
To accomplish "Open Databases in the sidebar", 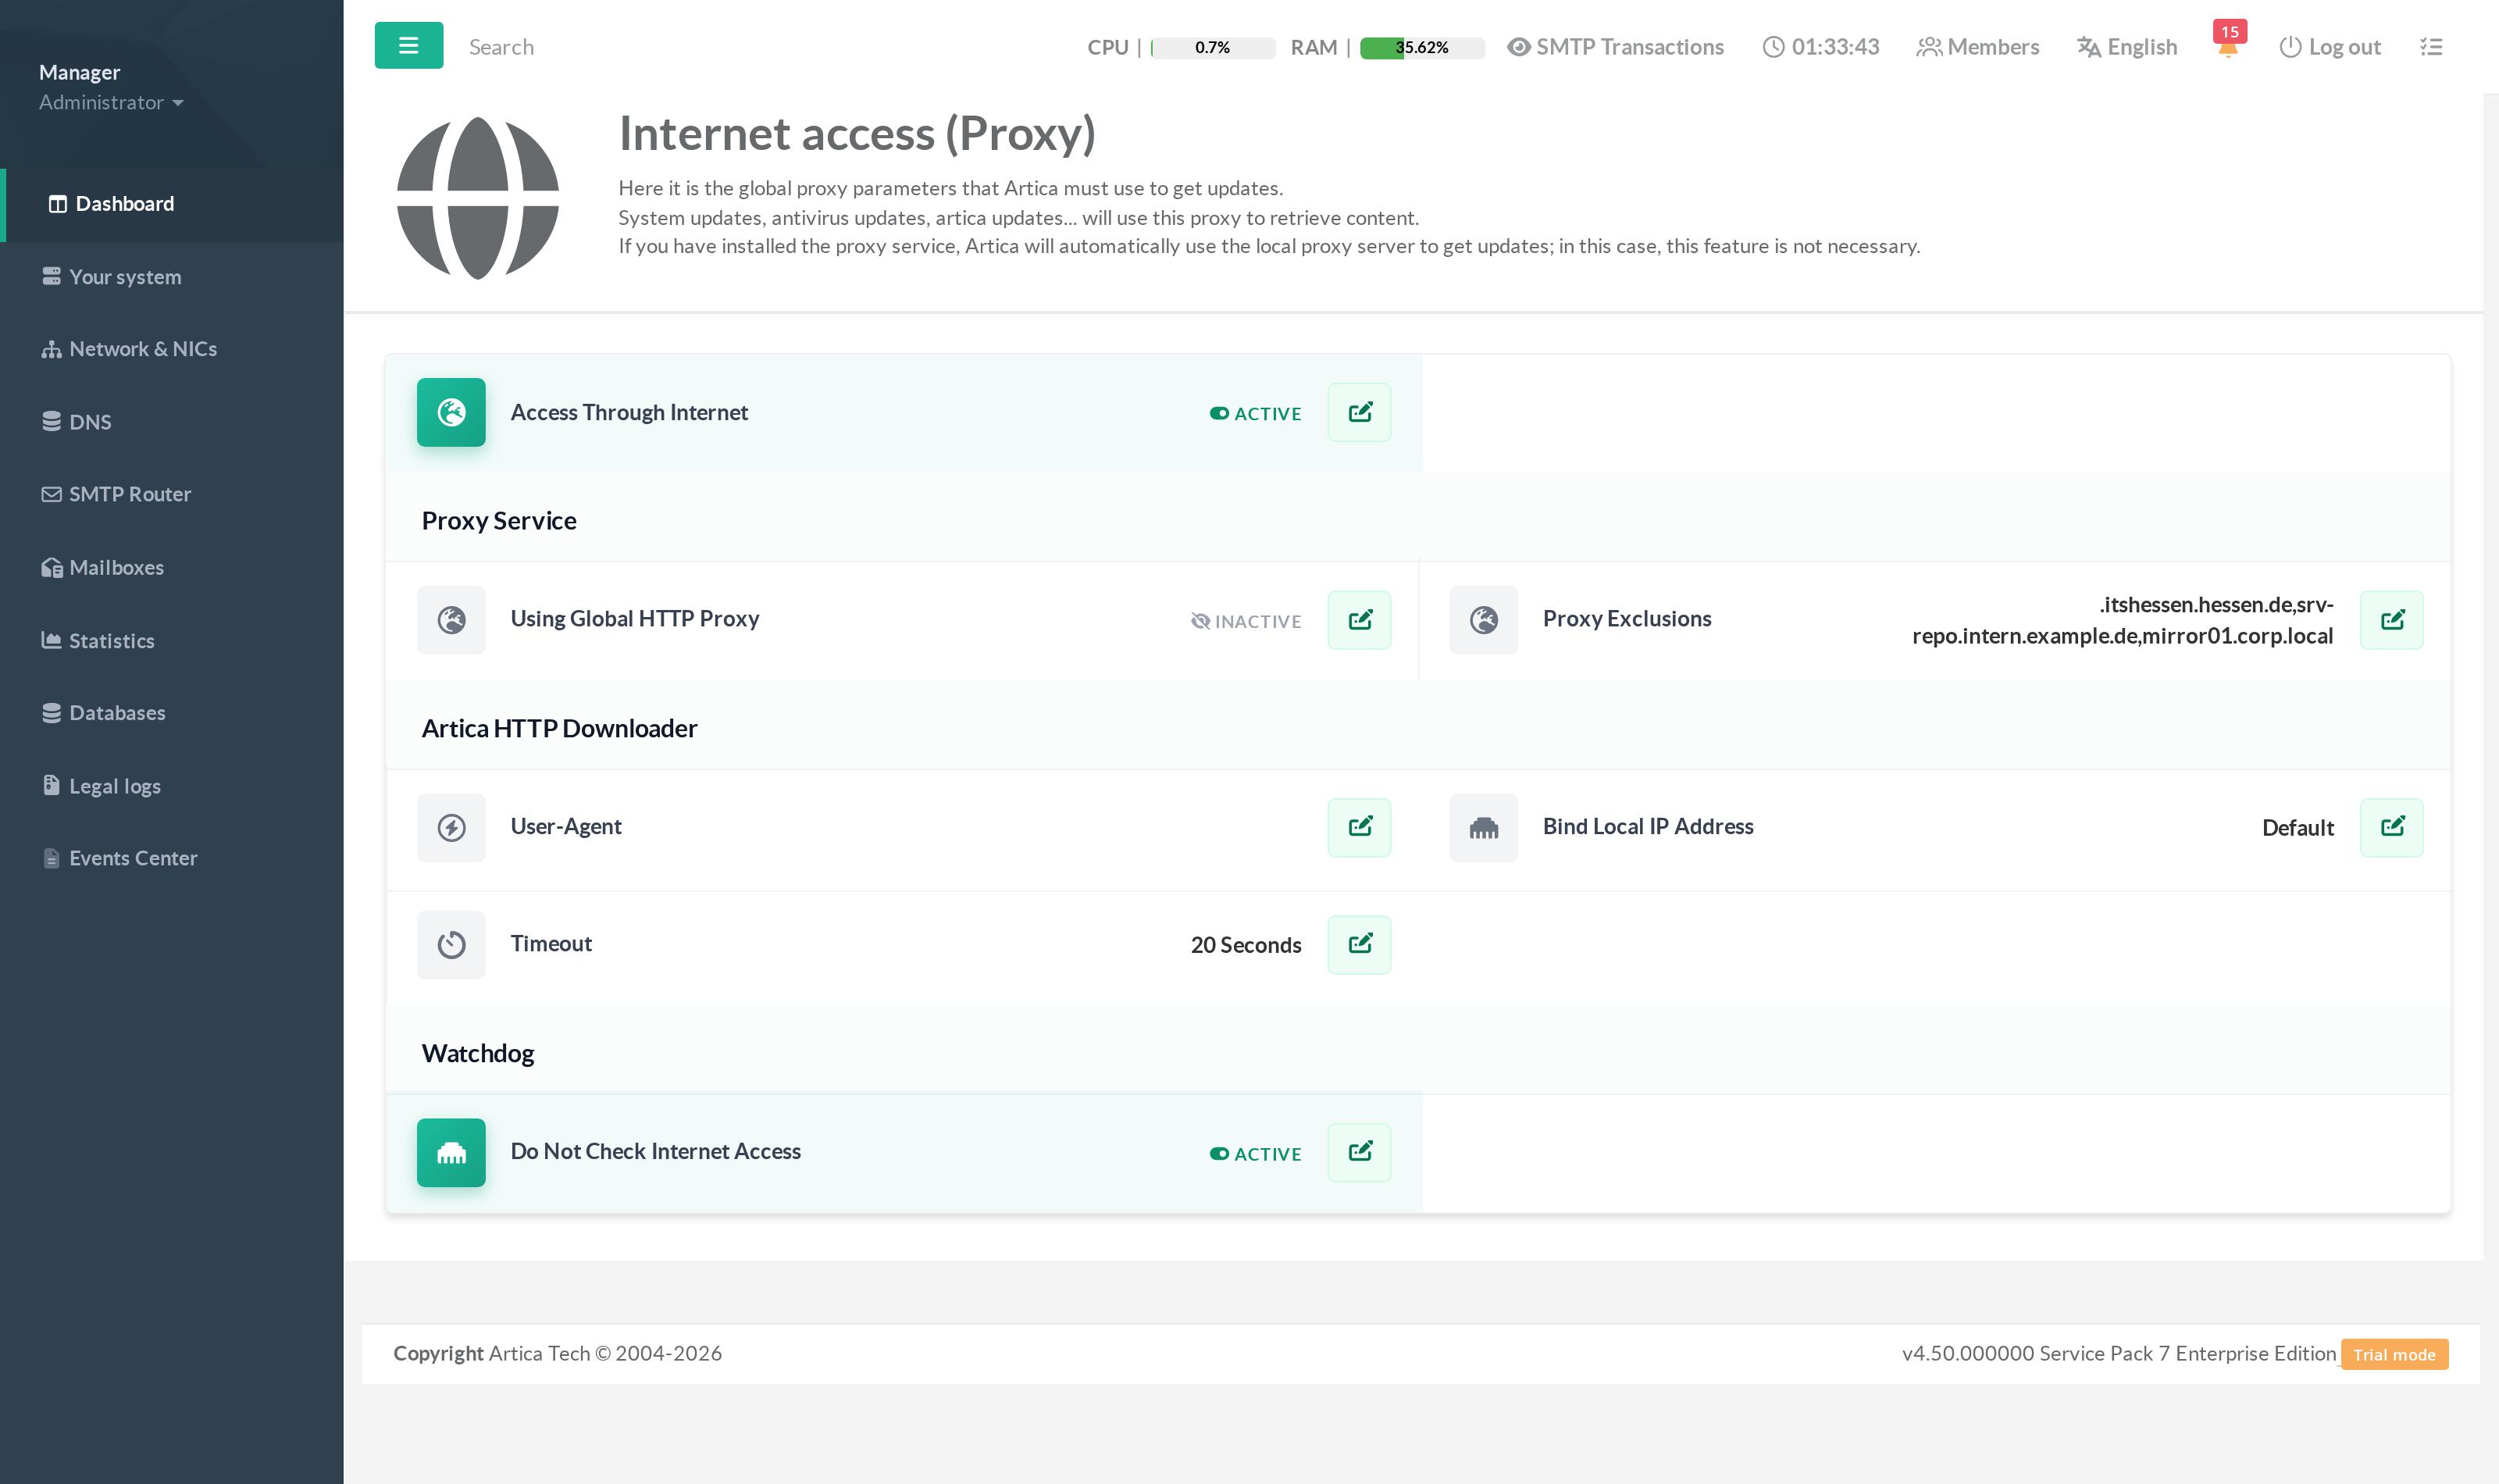I will pos(172,713).
